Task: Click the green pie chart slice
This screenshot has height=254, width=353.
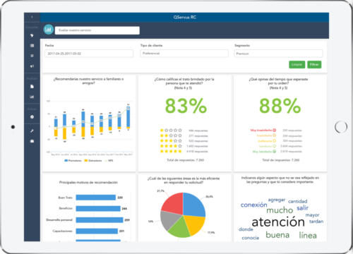Action: (179, 228)
